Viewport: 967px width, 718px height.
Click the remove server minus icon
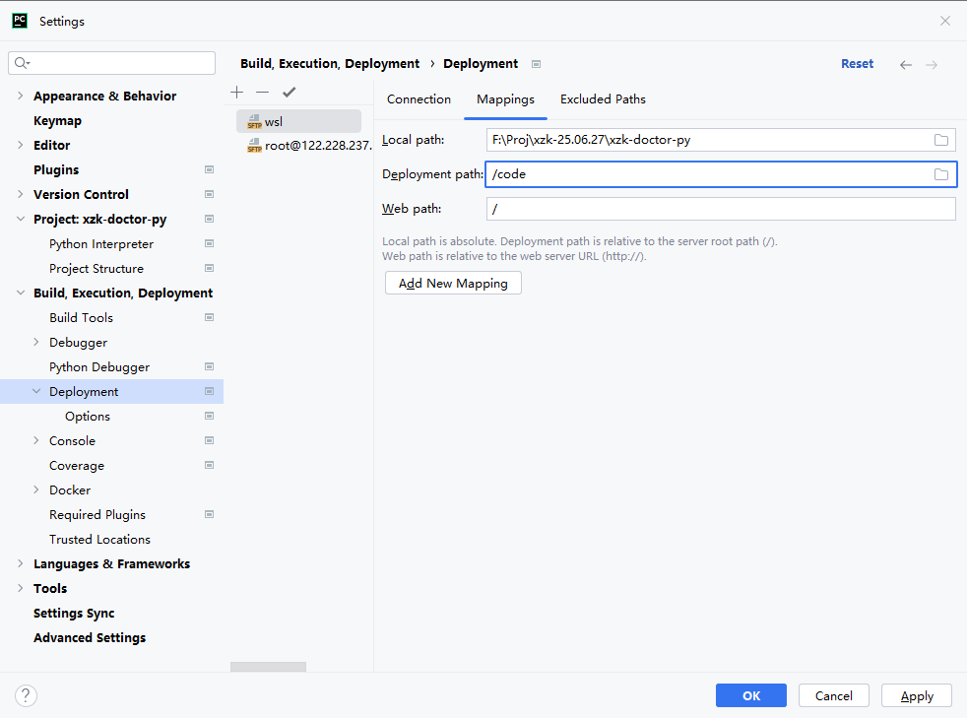262,92
